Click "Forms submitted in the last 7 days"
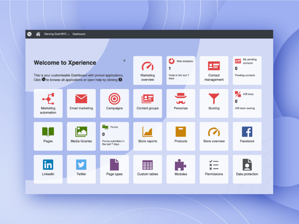 (x=113, y=143)
